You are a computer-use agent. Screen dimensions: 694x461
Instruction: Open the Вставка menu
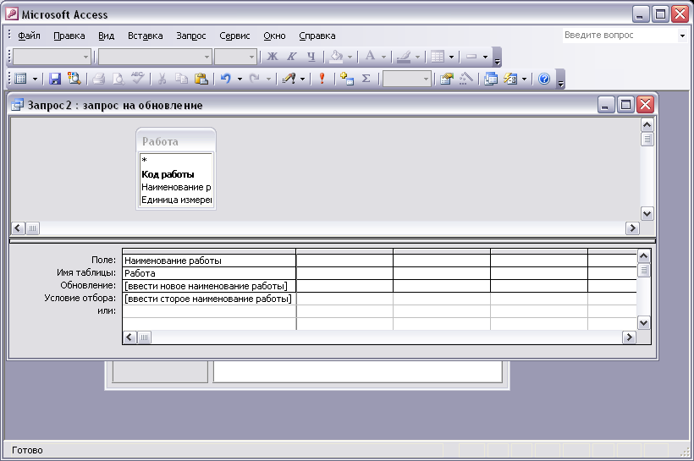[146, 36]
